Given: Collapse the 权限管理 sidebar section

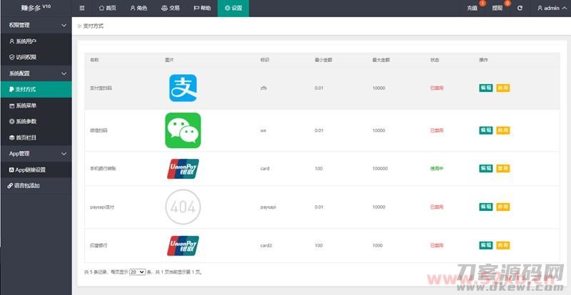Looking at the screenshot, I should 36,25.
